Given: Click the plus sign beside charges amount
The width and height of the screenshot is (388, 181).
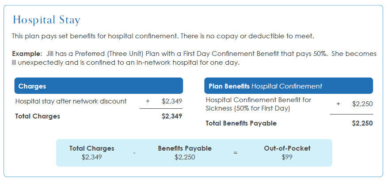Looking at the screenshot, I should 148,101.
